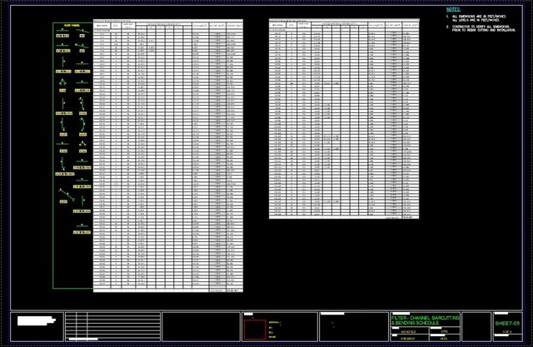This screenshot has height=347, width=533.
Task: Select the first bar shape under FILTER-CHANNEL
Action: coord(63,36)
